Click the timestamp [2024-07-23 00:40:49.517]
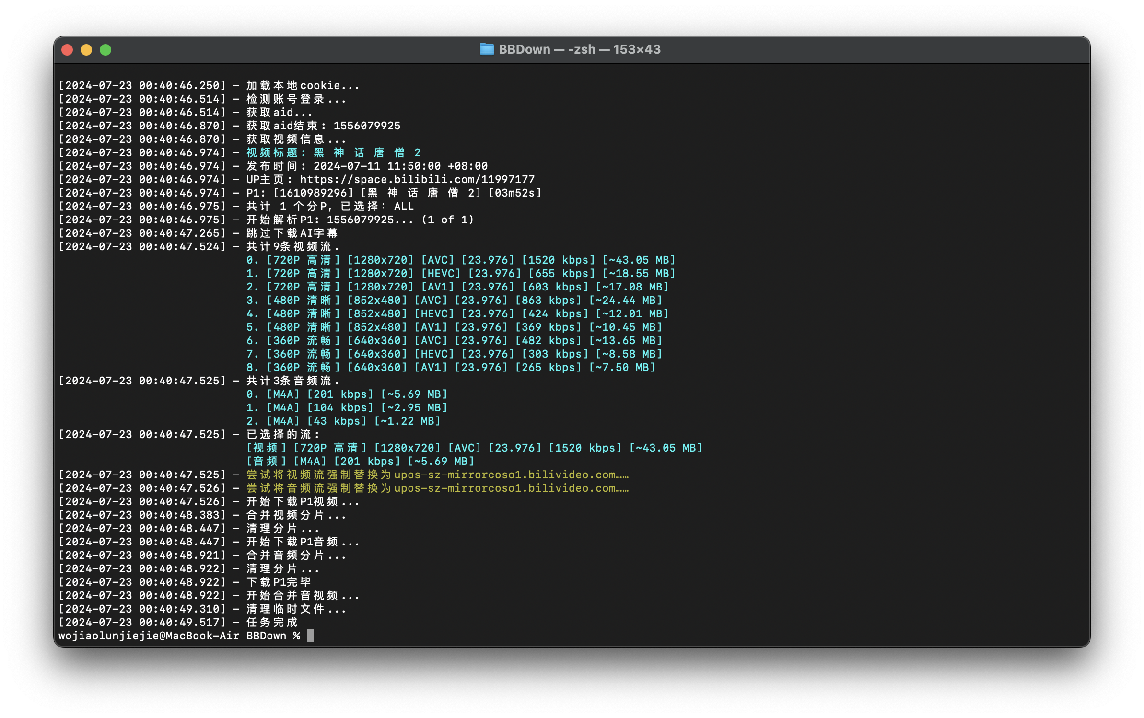The width and height of the screenshot is (1144, 718). point(142,622)
